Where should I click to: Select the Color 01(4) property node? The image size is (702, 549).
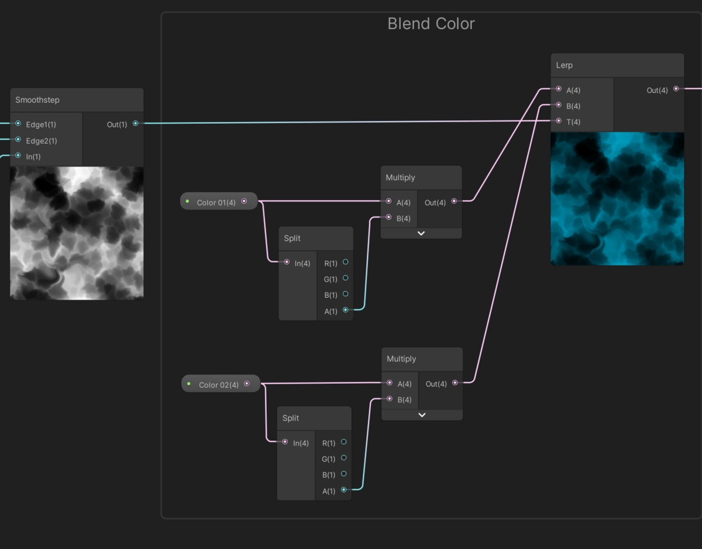tap(219, 201)
